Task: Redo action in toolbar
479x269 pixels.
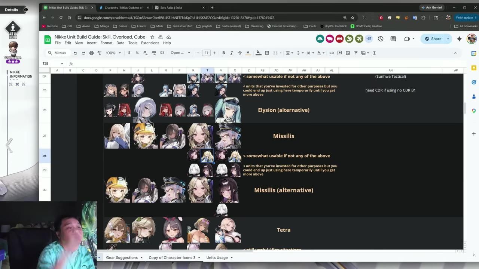Action: pyautogui.click(x=83, y=53)
